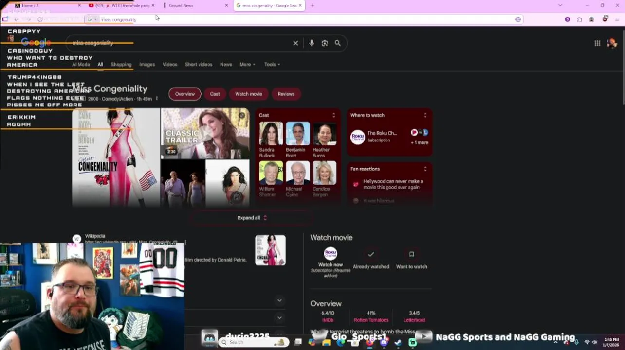
Task: Expand all knowledge panel cards
Action: (x=252, y=218)
